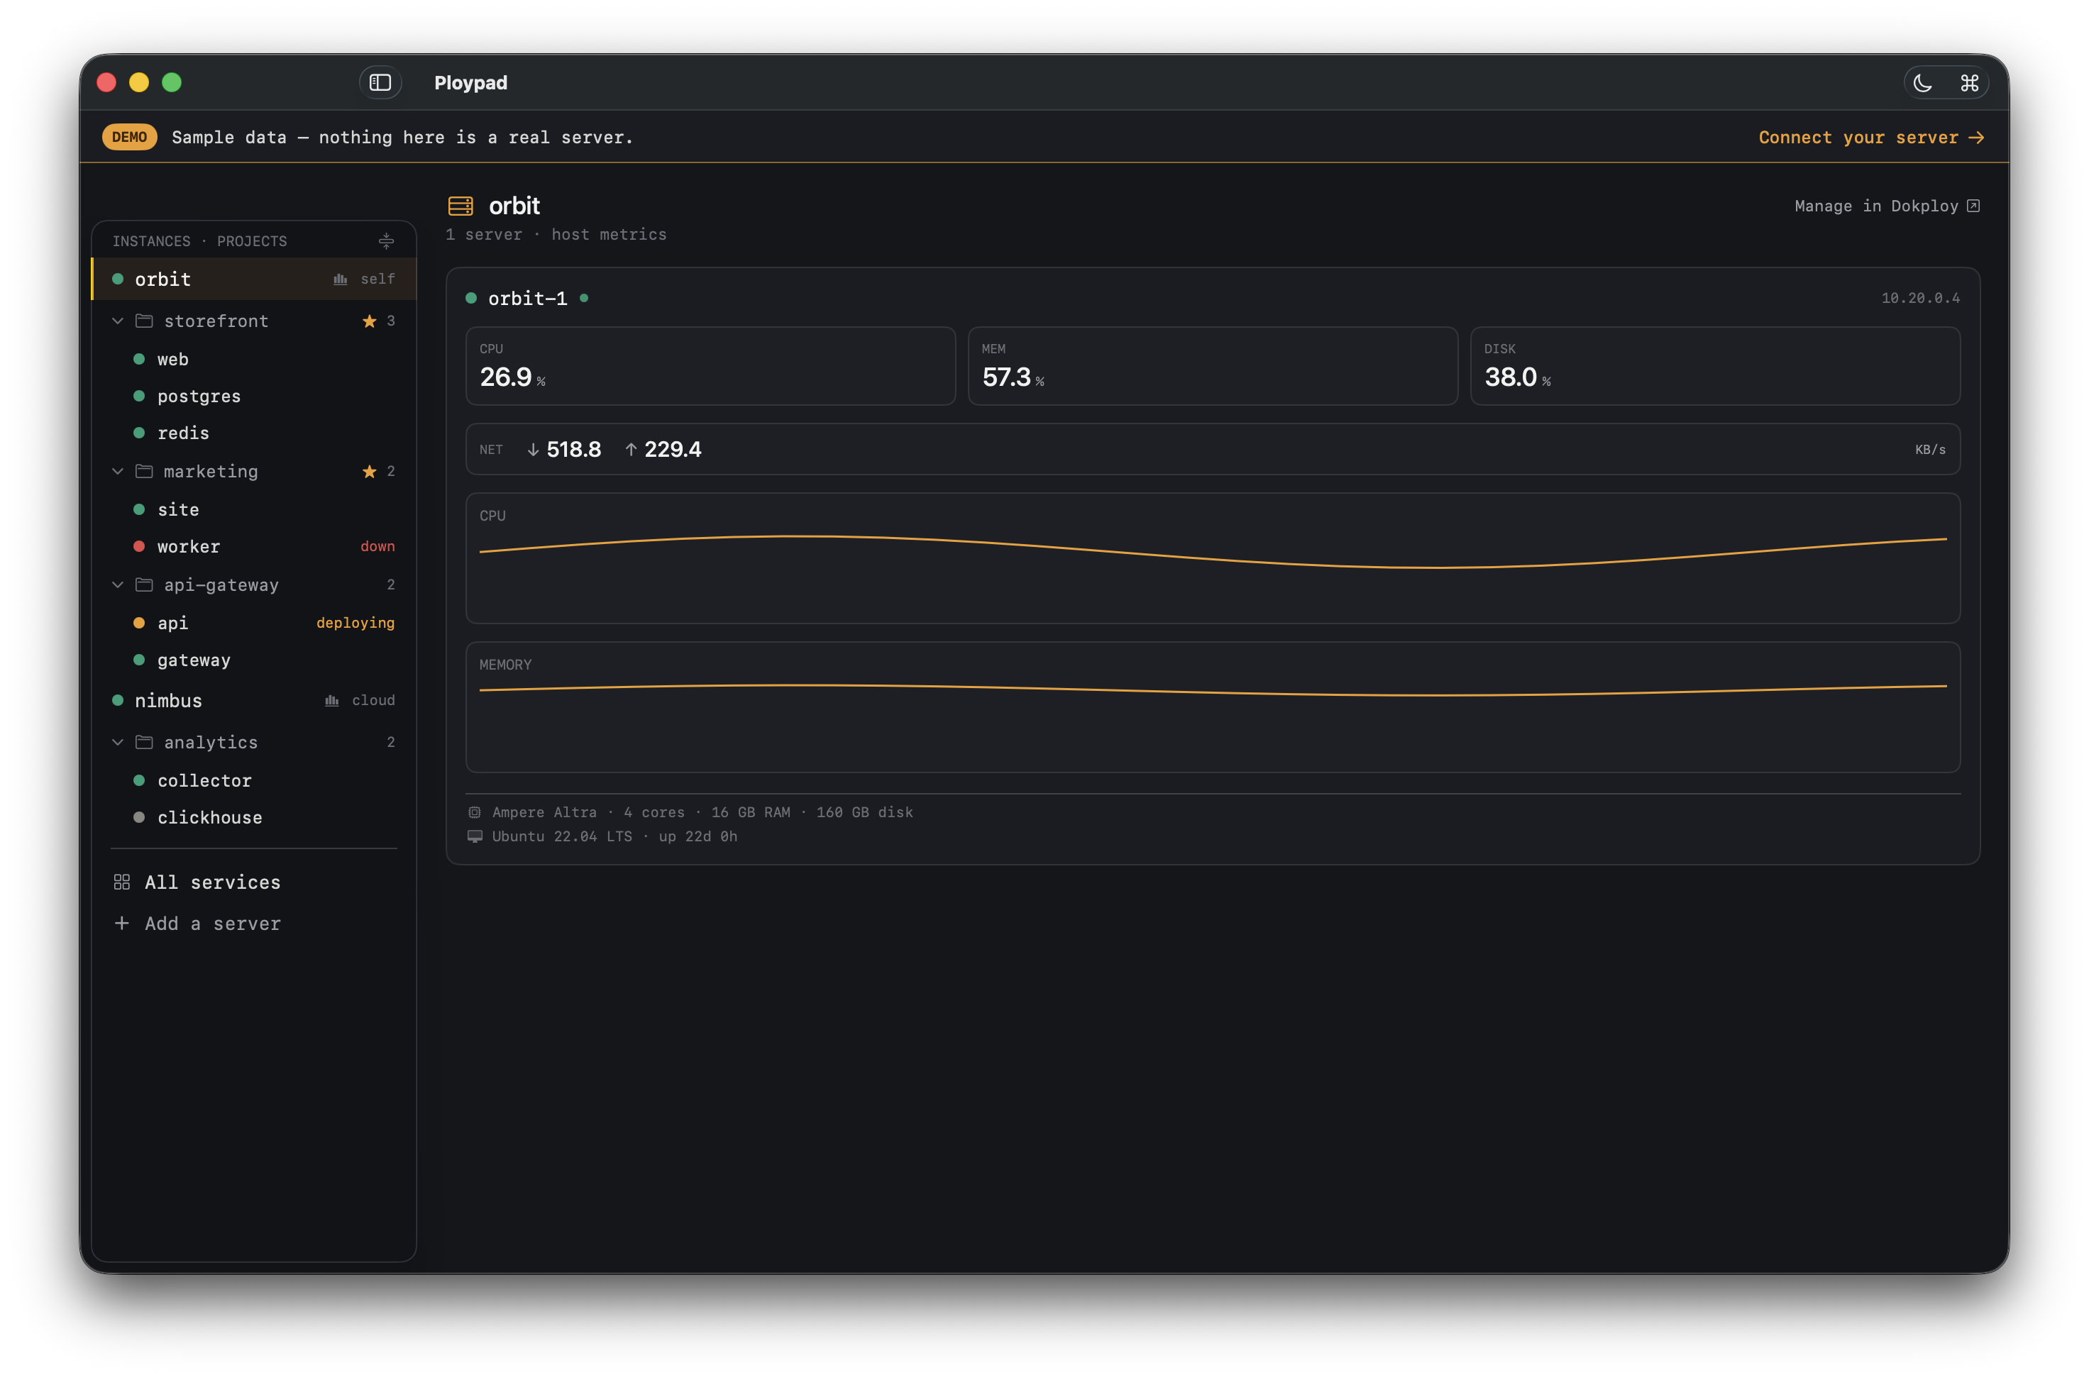
Task: Click the marketing project label
Action: point(211,472)
